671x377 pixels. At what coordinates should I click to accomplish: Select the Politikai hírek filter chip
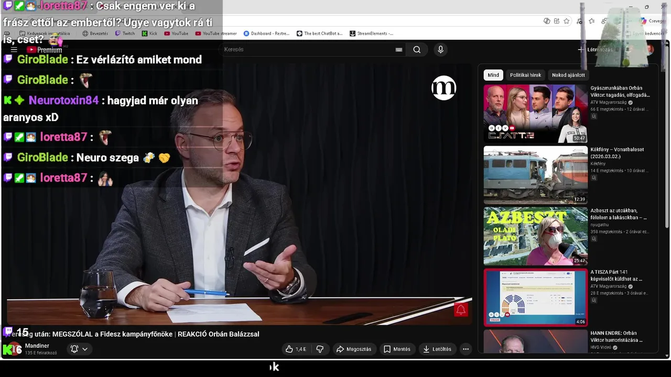coord(525,75)
